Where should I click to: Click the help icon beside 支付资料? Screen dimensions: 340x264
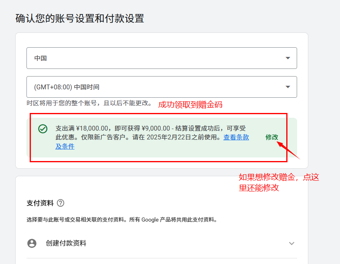tap(61, 203)
